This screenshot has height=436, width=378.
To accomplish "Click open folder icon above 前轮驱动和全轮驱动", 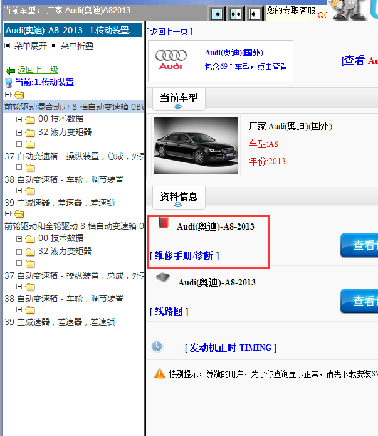I will [19, 214].
